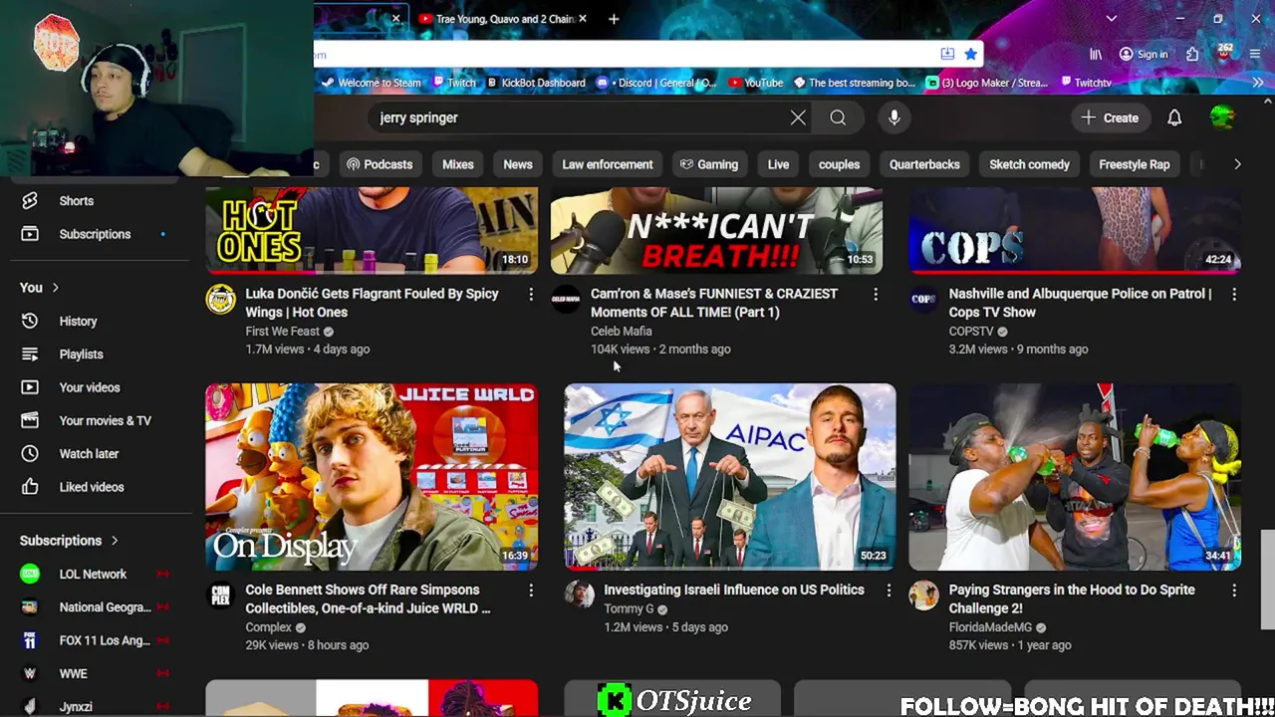Viewport: 1275px width, 717px height.
Task: Open Celeb Mafia channel link
Action: click(x=621, y=331)
